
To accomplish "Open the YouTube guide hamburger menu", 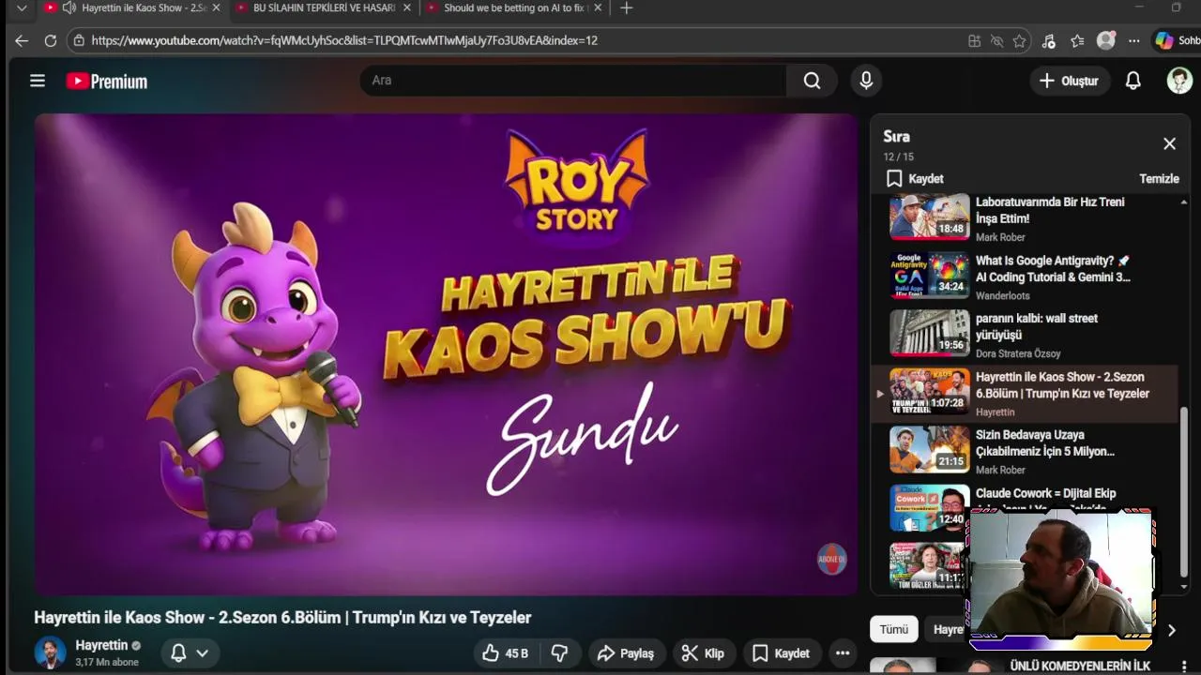I will (x=38, y=81).
